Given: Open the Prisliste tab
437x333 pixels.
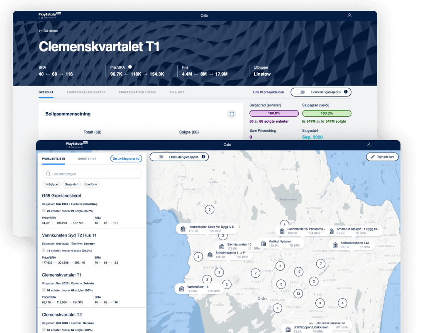Looking at the screenshot, I should (177, 92).
